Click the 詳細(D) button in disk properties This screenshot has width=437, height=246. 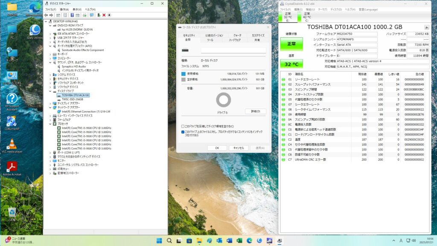tap(255, 111)
